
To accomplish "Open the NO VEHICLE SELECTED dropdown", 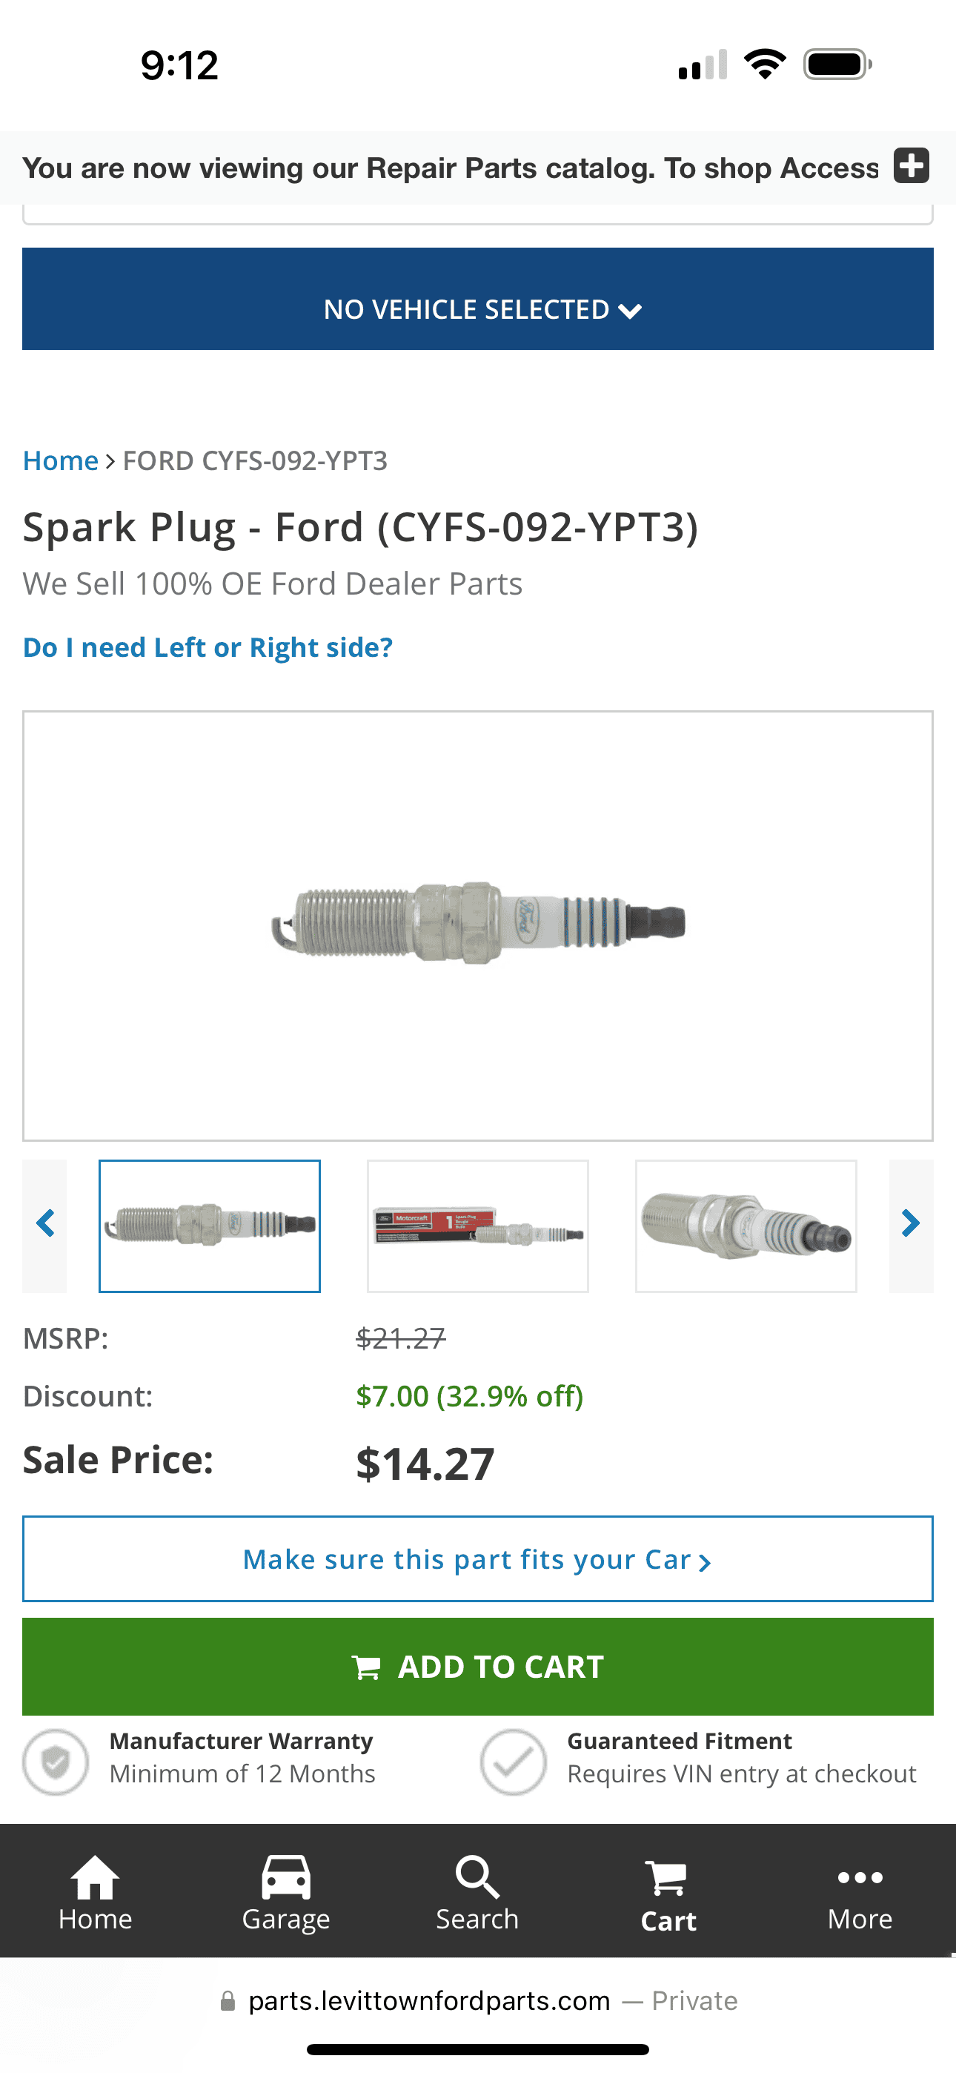I will coord(478,309).
